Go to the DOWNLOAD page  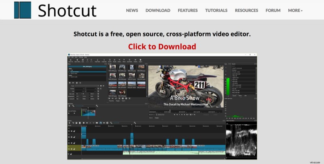coord(158,11)
